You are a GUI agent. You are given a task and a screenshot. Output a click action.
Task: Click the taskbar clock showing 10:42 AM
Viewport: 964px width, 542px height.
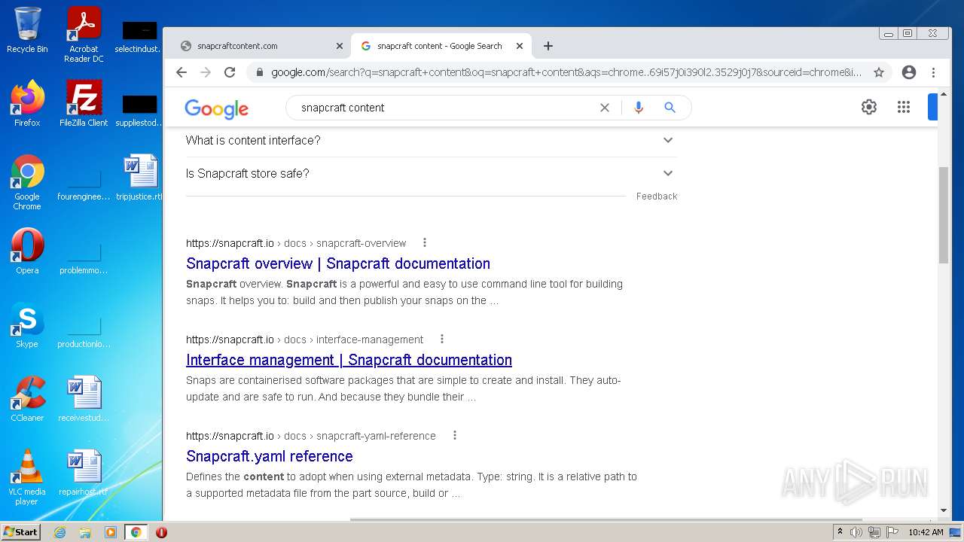(x=926, y=532)
